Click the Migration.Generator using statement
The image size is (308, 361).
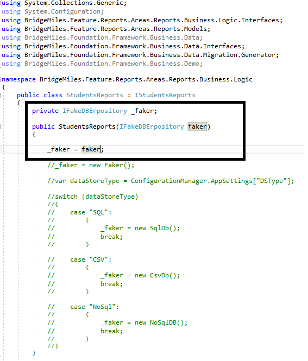pos(140,55)
